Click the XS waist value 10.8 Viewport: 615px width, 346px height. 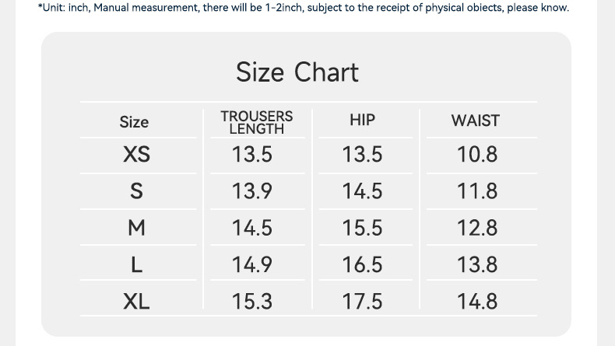[476, 155]
